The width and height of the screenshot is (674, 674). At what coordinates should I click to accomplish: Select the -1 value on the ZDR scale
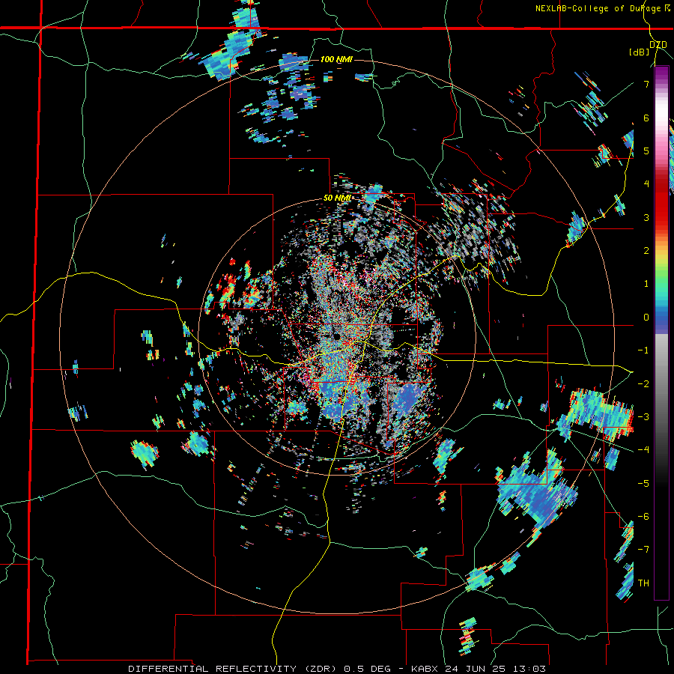(643, 350)
